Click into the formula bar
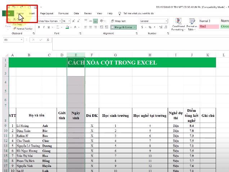Image resolution: width=229 pixels, height=172 pixels. tap(140, 44)
